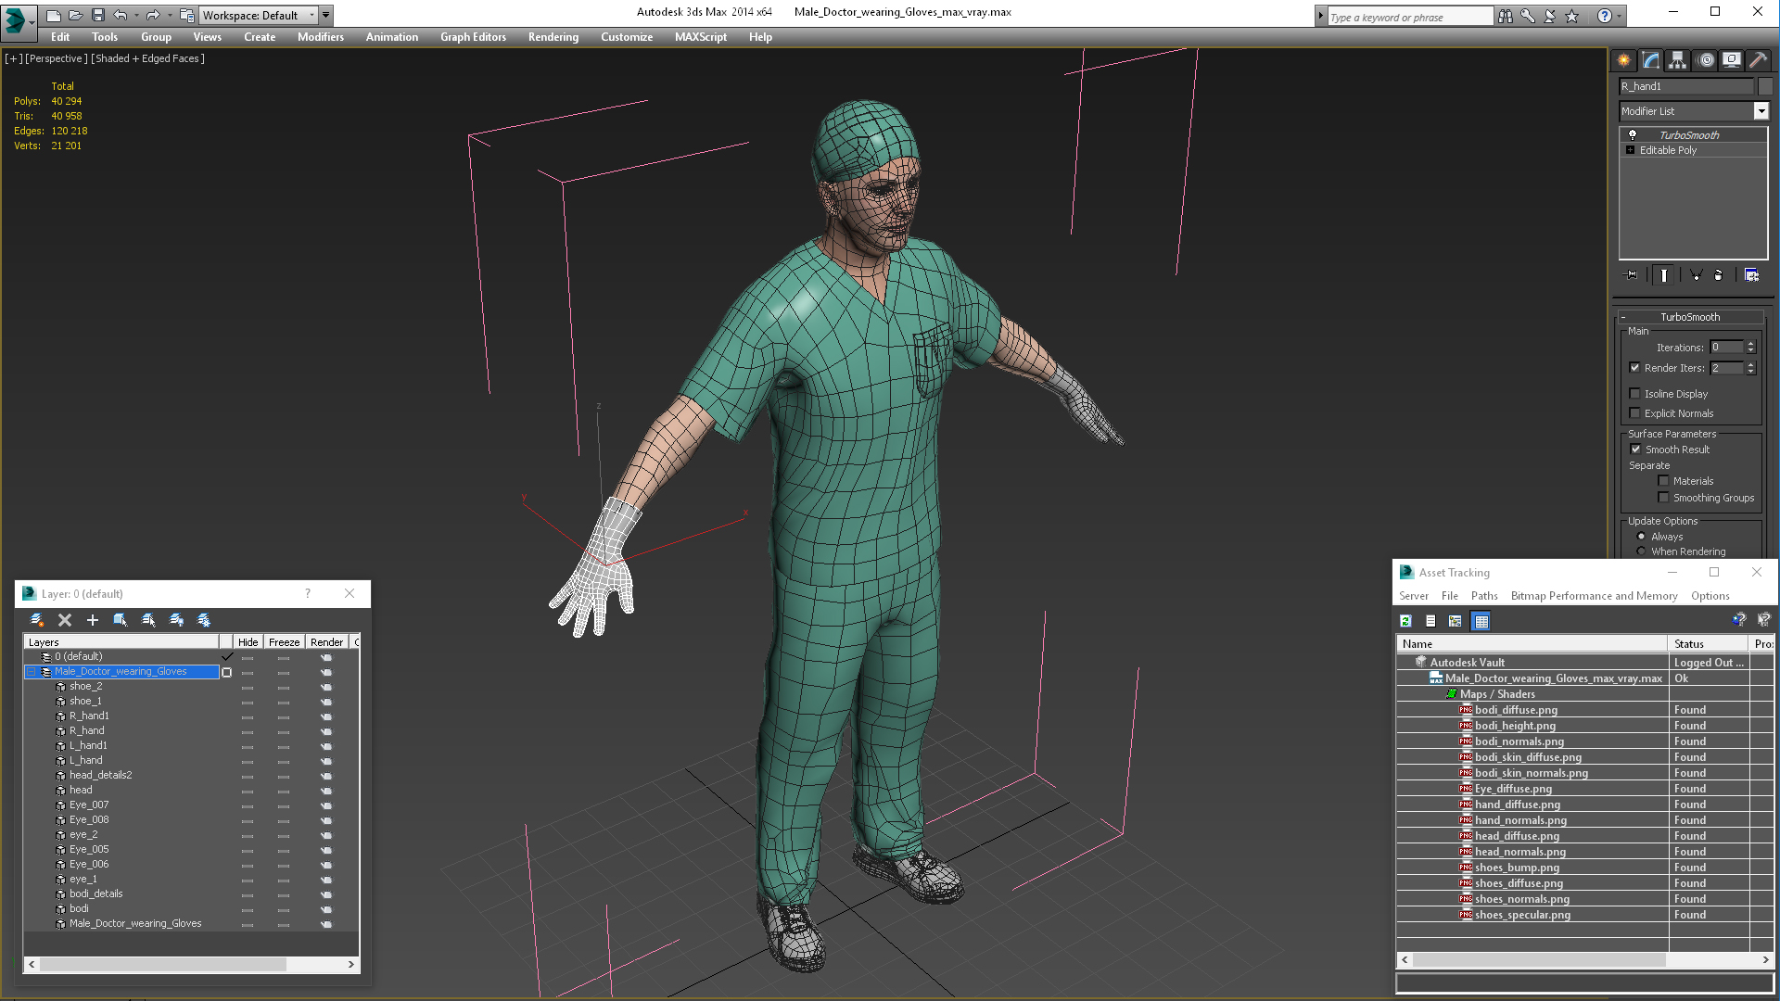Click the R_hand1 object color swatch
The width and height of the screenshot is (1780, 1001).
tap(1765, 86)
